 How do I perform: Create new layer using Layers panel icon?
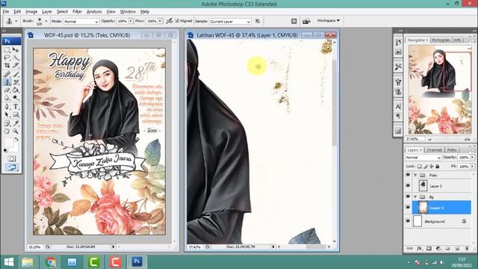[457, 249]
